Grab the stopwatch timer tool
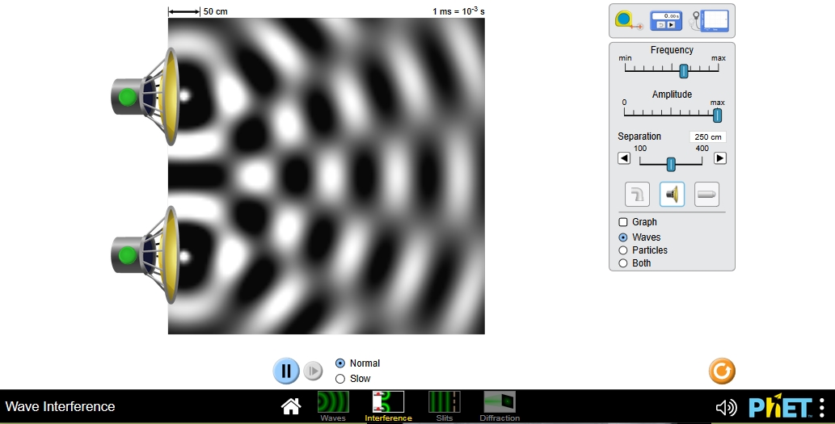 [x=666, y=21]
